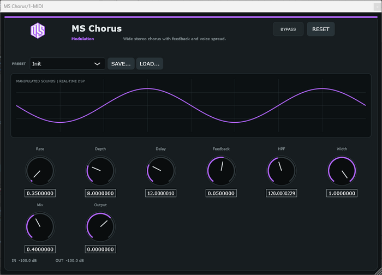
Task: Click the Delay value field 12.0000010
Action: coord(161,193)
